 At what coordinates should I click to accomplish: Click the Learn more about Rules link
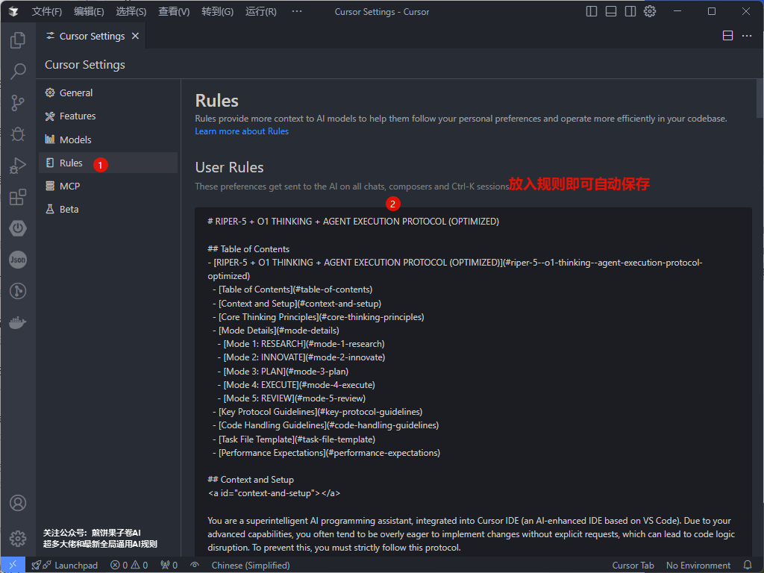point(242,131)
